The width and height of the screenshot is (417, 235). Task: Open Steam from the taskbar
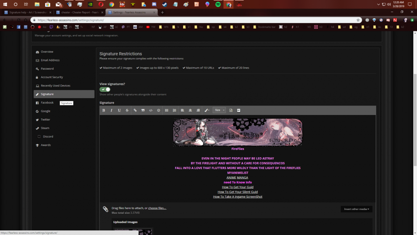[x=165, y=4]
